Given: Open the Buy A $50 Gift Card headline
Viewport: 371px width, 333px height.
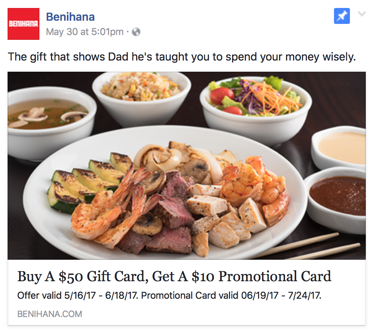Looking at the screenshot, I should (174, 276).
